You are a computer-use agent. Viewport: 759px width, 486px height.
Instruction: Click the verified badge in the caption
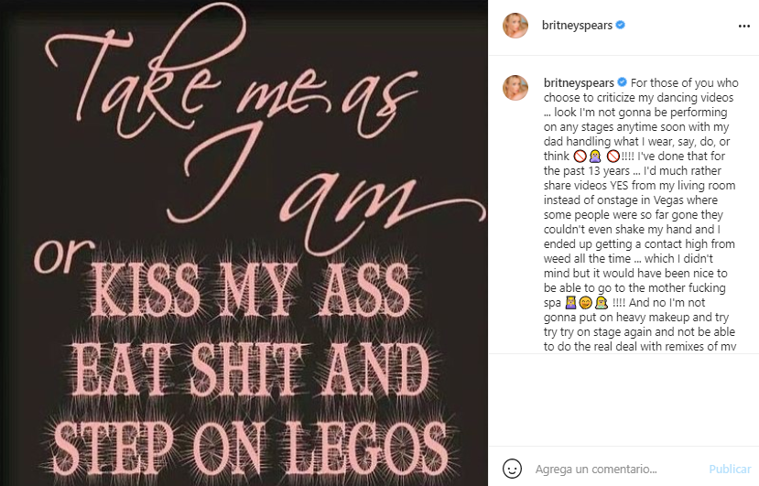pyautogui.click(x=623, y=81)
